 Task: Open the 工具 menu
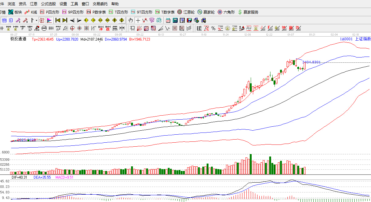pos(74,4)
